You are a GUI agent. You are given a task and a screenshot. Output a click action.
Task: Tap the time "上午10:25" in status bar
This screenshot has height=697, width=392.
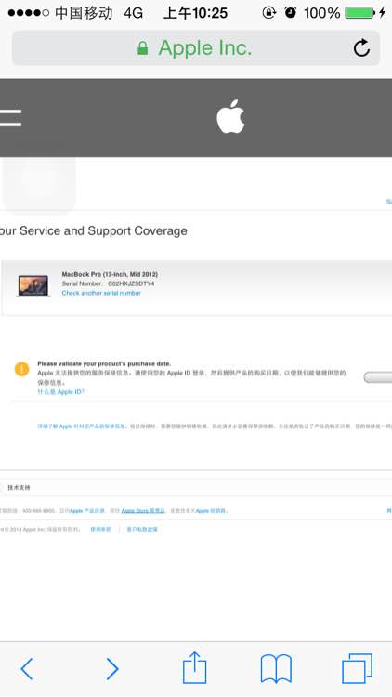196,13
